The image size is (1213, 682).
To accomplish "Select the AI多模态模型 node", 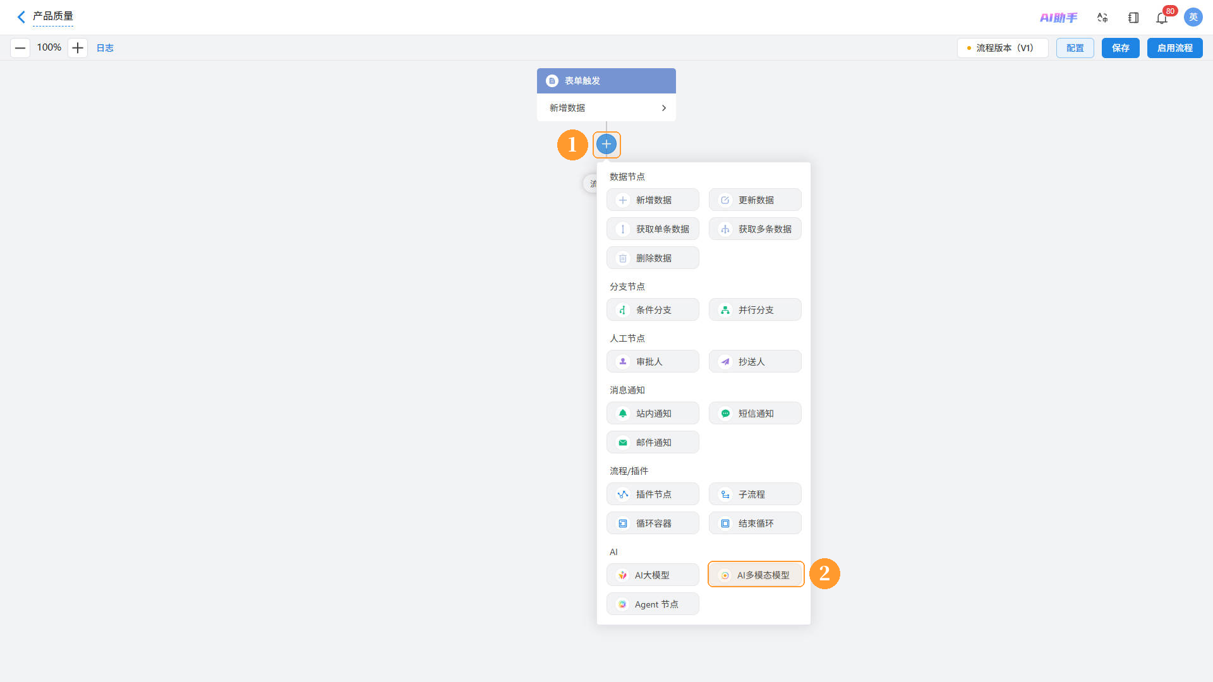I will pos(756,575).
